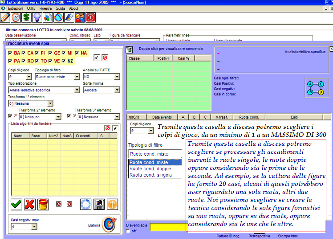Click the two people toolbar icon

80,18
